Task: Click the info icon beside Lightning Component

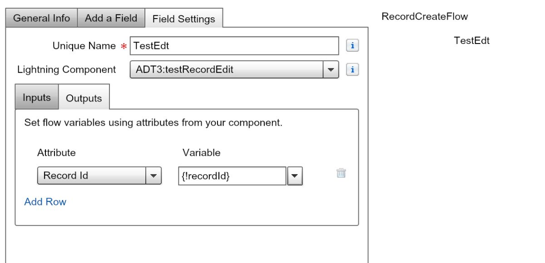Action: (353, 70)
